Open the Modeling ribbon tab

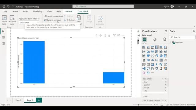(38, 12)
